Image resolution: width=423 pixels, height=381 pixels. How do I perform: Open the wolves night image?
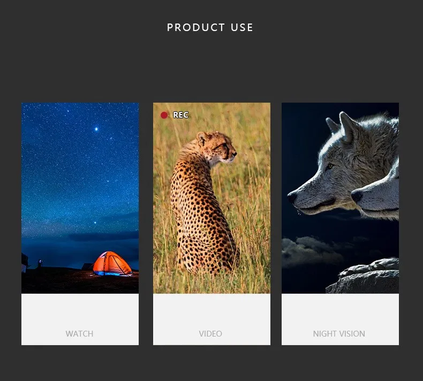(340, 198)
